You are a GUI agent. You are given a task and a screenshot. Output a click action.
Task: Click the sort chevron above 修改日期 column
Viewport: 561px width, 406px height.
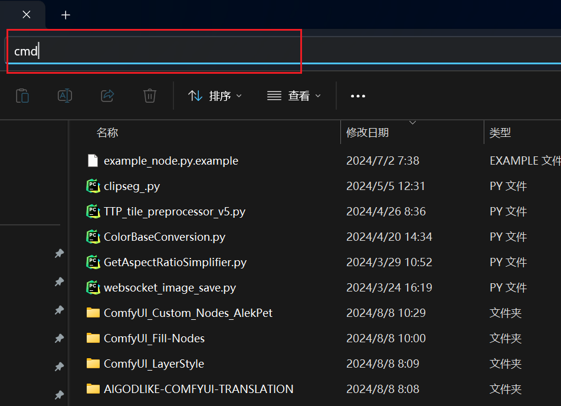point(412,122)
